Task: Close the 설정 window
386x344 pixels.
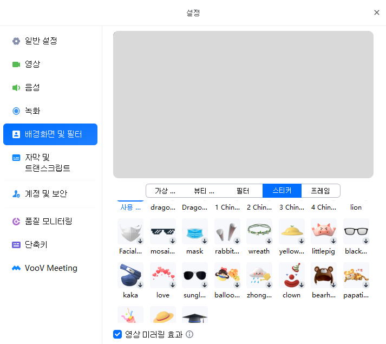Action: pos(377,12)
